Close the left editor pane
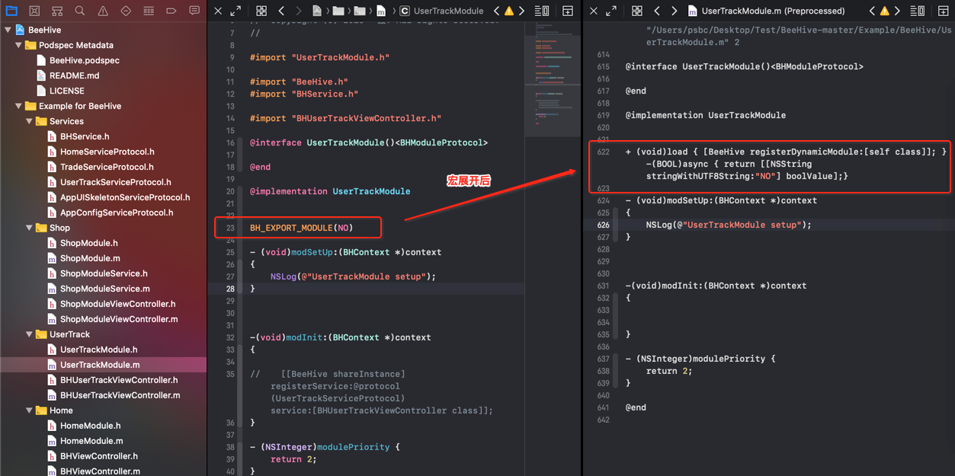The height and width of the screenshot is (476, 955). click(x=218, y=11)
